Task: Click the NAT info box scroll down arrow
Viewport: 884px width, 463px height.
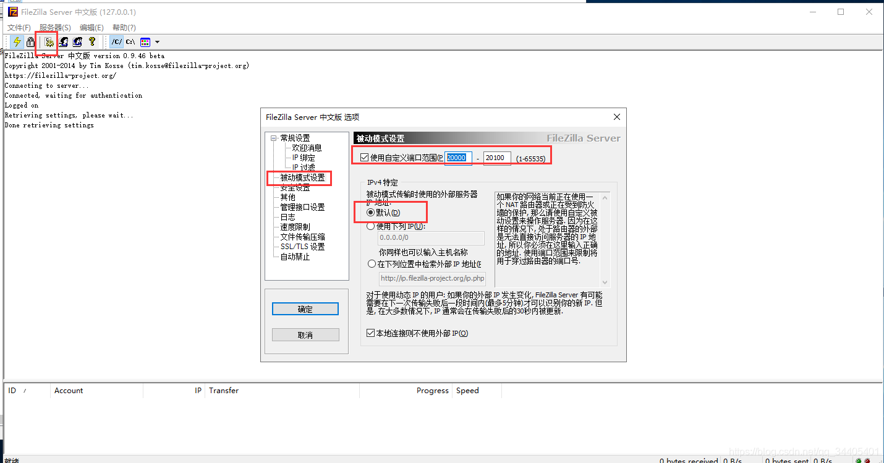Action: click(x=605, y=281)
